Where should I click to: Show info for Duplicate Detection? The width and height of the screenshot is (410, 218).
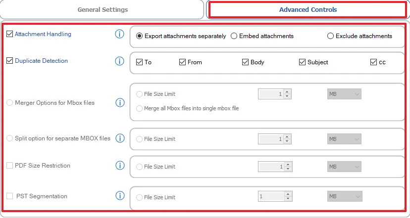(x=119, y=61)
